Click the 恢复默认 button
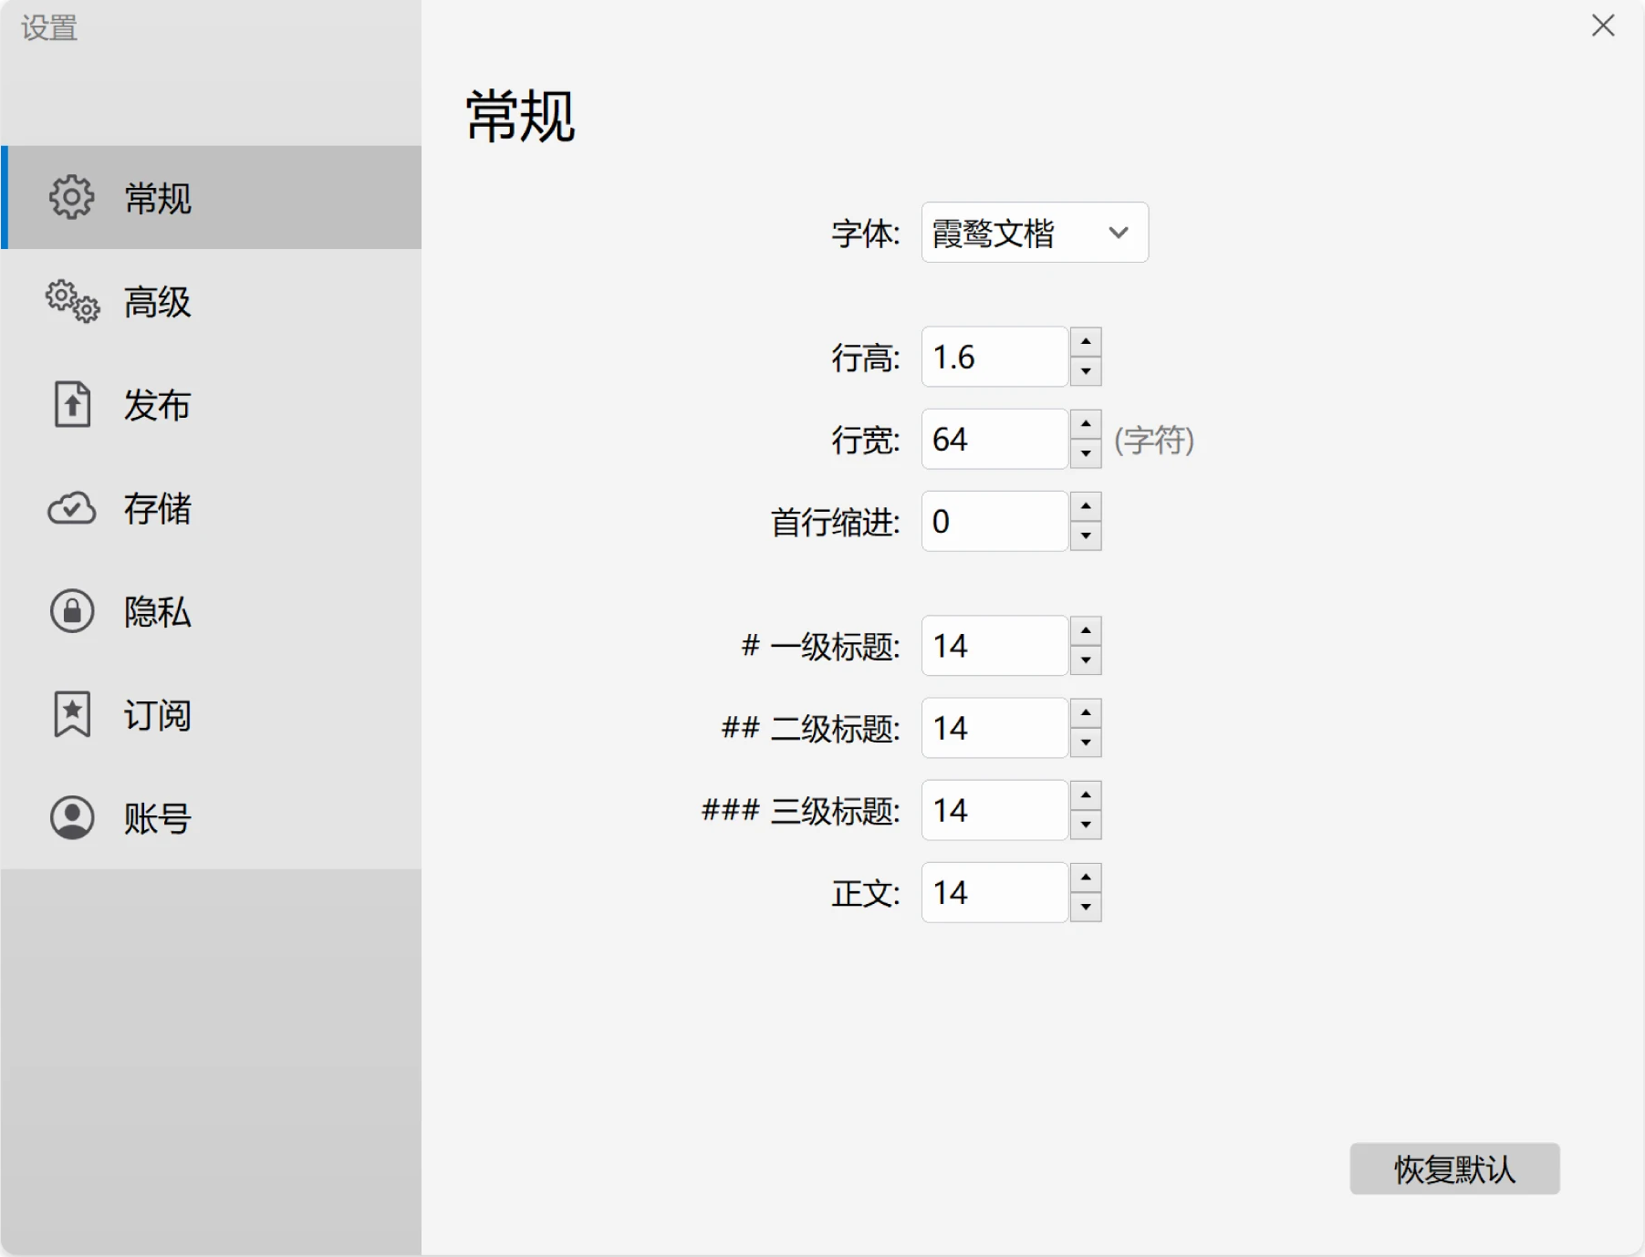 [1455, 1169]
